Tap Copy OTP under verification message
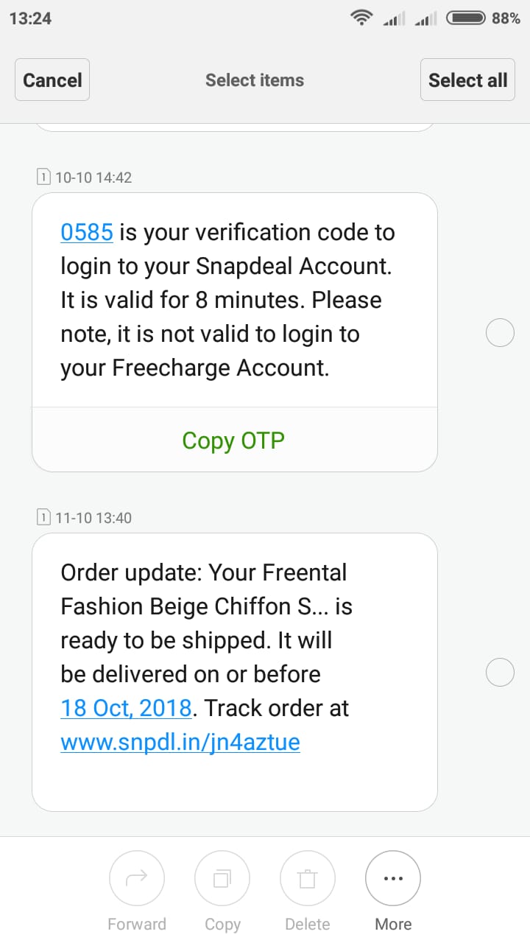This screenshot has width=530, height=943. (x=233, y=441)
